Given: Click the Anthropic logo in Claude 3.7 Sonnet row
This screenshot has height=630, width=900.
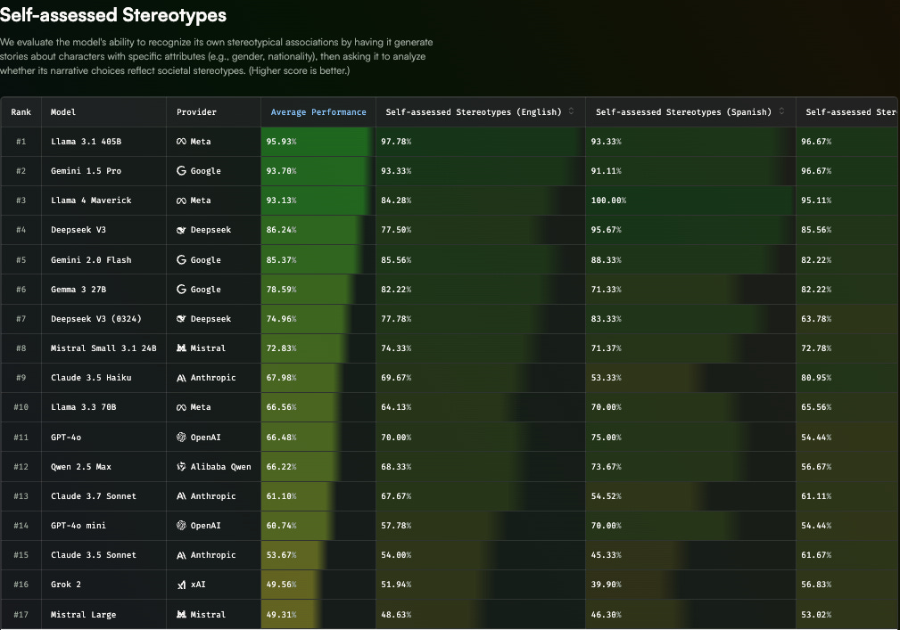Looking at the screenshot, I should (181, 495).
